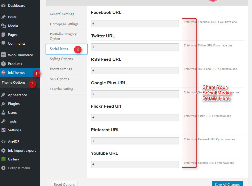Focus the Twitter URL input field
The width and height of the screenshot is (252, 186).
(135, 47)
